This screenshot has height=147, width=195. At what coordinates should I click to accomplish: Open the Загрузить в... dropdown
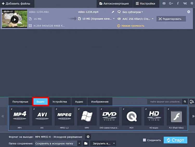click(103, 144)
